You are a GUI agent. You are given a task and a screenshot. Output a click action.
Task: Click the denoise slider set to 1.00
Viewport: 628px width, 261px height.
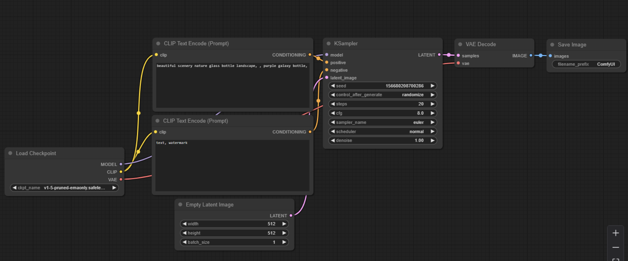[x=382, y=140]
